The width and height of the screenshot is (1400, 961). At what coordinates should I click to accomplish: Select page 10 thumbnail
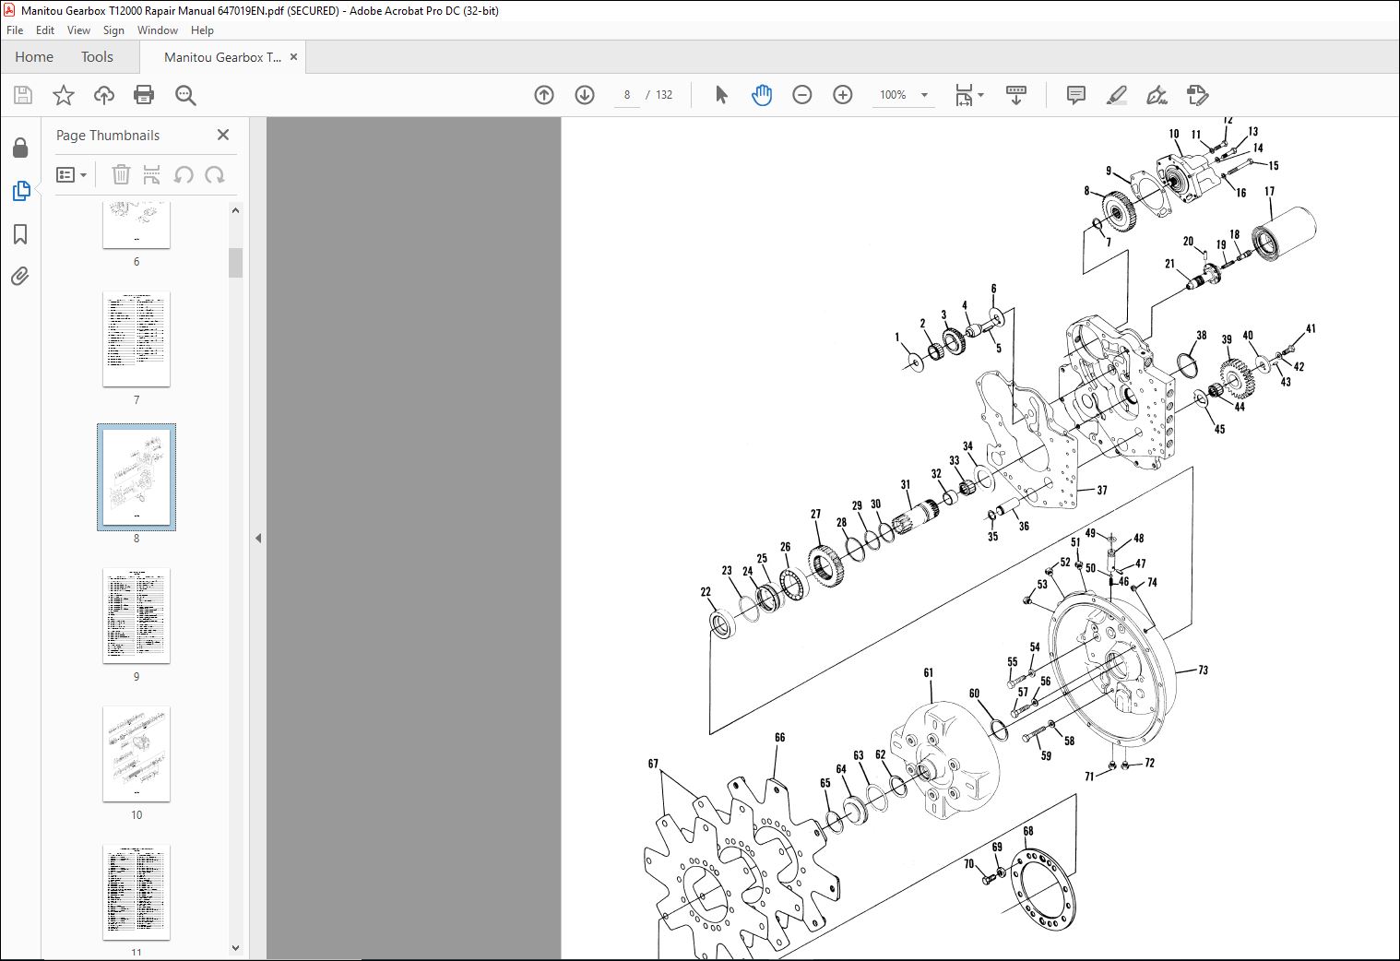tap(136, 754)
